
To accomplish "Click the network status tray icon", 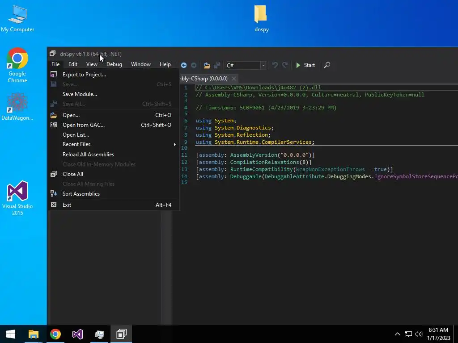I will coord(408,334).
